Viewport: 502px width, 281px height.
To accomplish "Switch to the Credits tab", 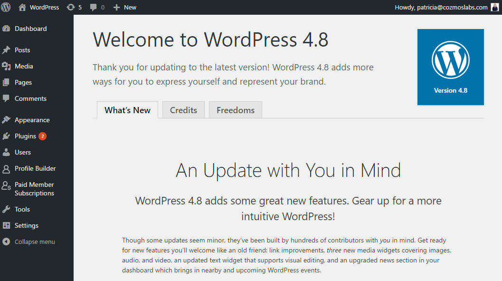I will click(183, 110).
